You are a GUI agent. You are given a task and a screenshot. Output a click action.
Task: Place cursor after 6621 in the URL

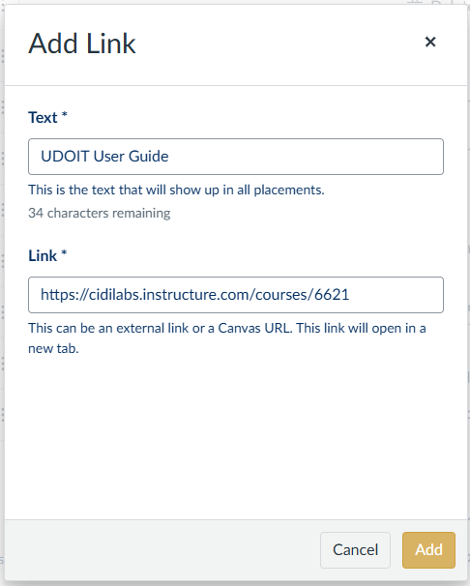pyautogui.click(x=350, y=295)
